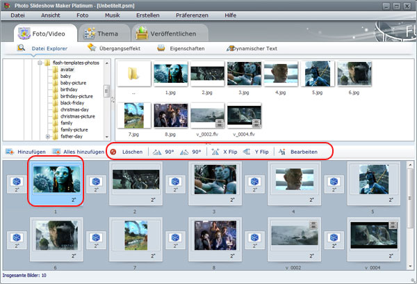This screenshot has height=284, width=417.
Task: Collapse the flash-templates-photos tree node
Action: click(x=39, y=63)
